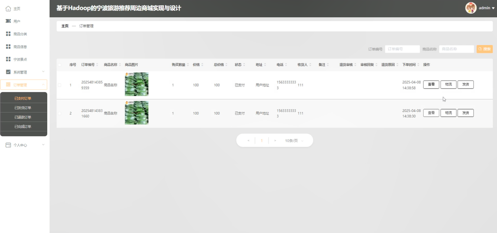Expand the 系统管理 menu chevron
Viewport: 497px width, 233px height.
43,72
